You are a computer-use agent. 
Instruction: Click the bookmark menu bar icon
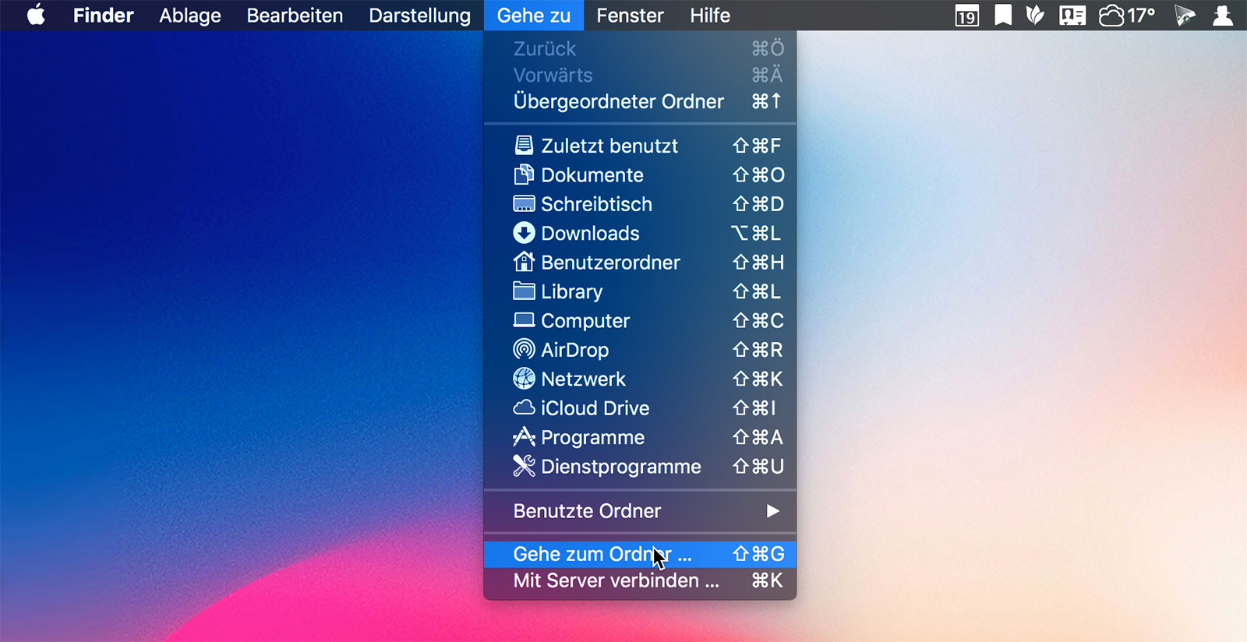pyautogui.click(x=1003, y=15)
